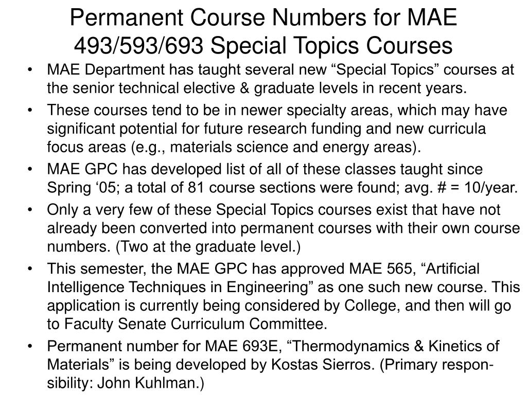527x395 pixels.
Task: Click the bullet marker before 'This semester'
Action: coord(30,269)
